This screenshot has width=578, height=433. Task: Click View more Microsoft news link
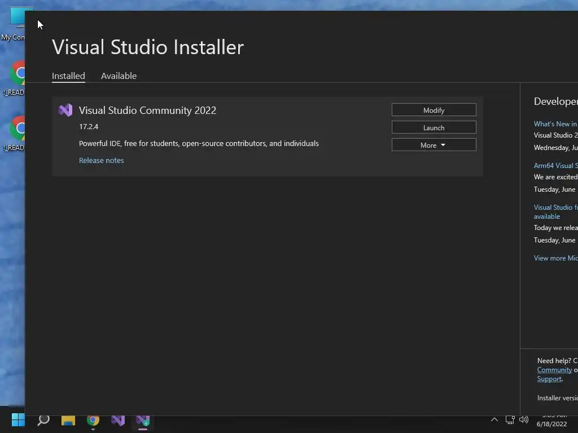coord(555,258)
